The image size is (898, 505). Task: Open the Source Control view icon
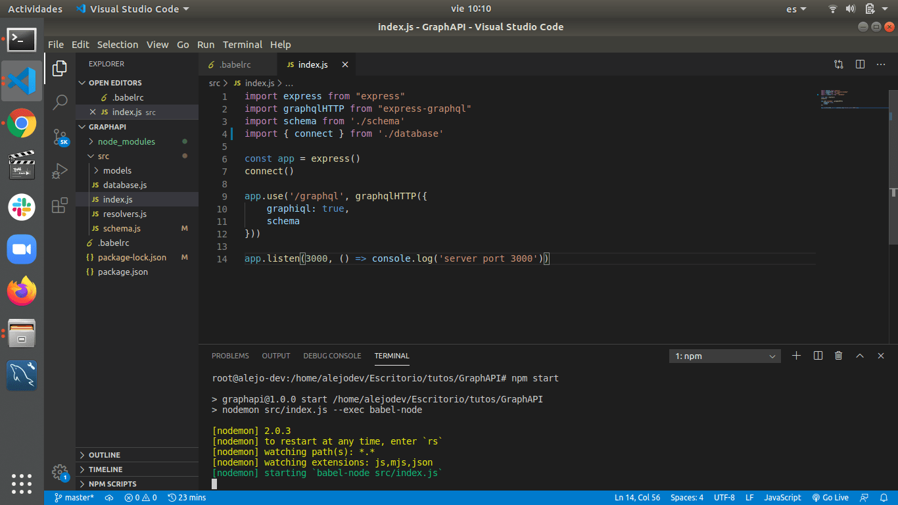[60, 137]
